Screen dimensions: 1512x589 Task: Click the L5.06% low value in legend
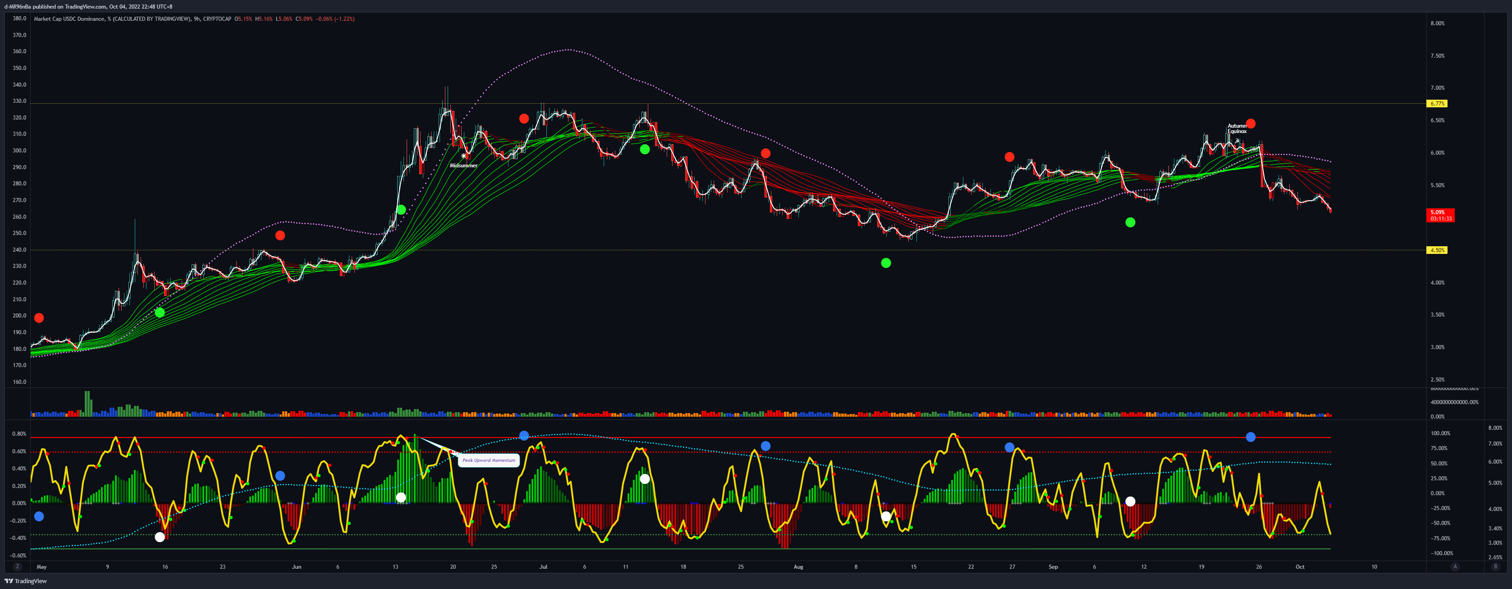[x=284, y=19]
